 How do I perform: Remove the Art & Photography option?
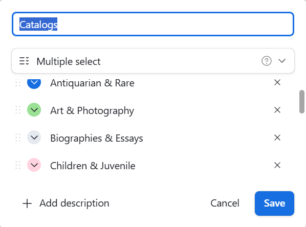click(x=277, y=110)
